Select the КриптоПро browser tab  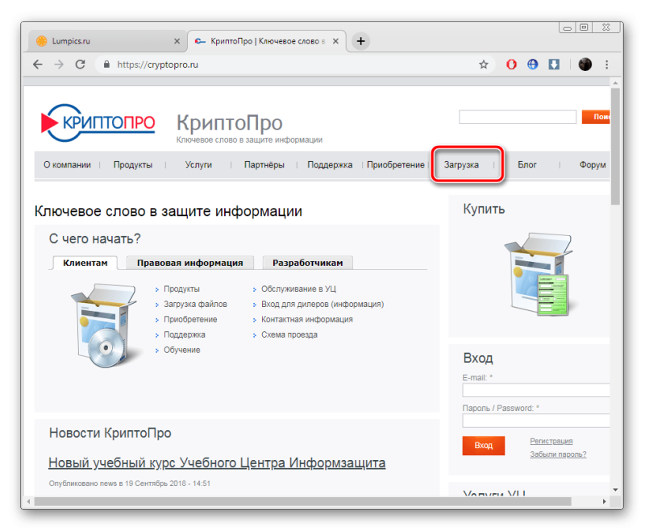(x=267, y=41)
